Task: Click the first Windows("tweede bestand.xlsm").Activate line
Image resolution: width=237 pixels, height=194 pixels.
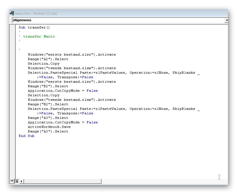Action: (72, 68)
